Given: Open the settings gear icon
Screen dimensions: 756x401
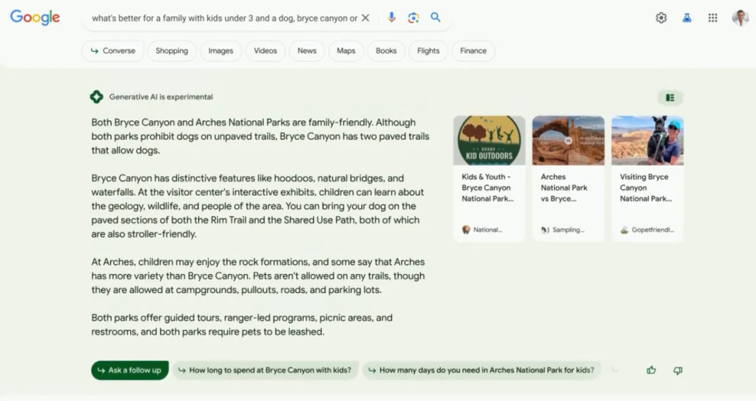Looking at the screenshot, I should point(661,18).
